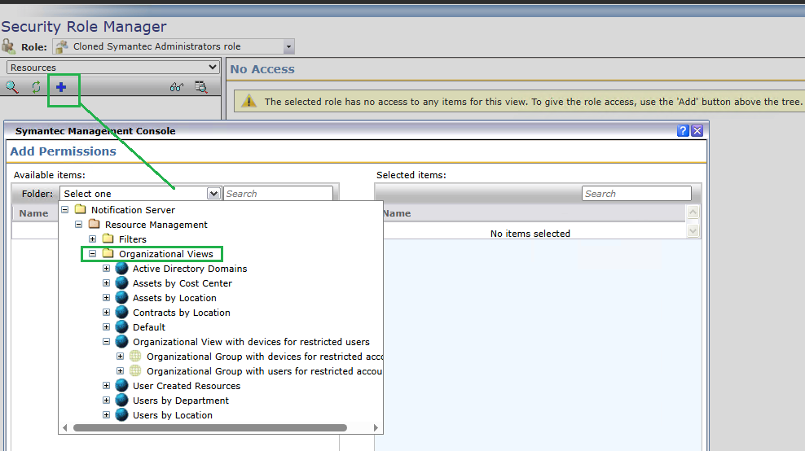805x451 pixels.
Task: Click the Users by Location globe icon
Action: tap(121, 414)
